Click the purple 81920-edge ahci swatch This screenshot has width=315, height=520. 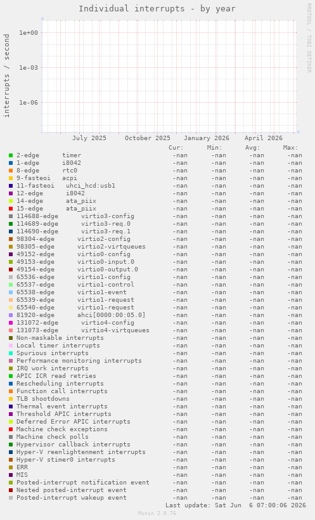click(11, 315)
